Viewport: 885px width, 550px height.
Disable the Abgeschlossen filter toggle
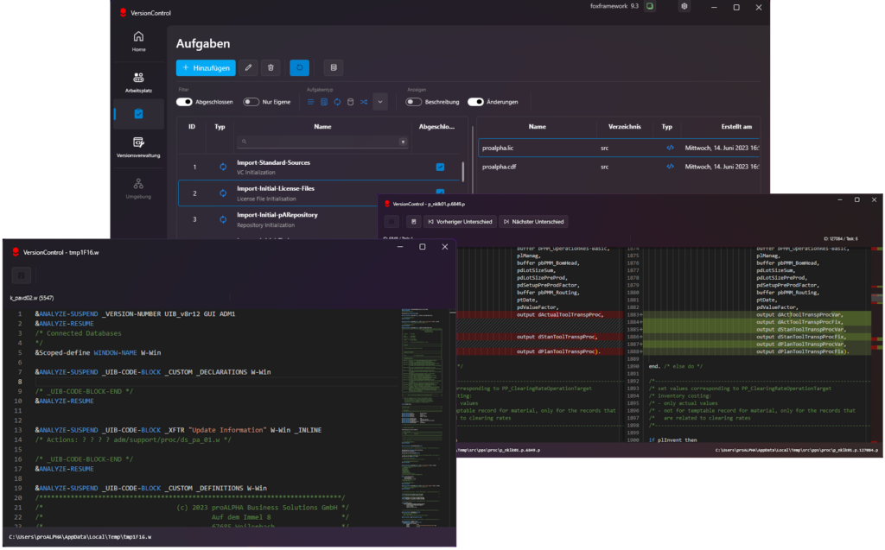[187, 101]
